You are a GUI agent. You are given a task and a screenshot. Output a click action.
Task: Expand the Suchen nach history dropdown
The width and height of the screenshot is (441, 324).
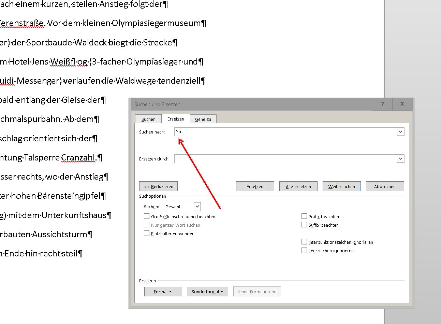point(400,132)
